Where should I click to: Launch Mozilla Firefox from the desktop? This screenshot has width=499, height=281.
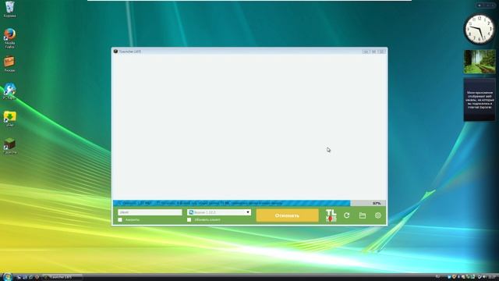[10, 38]
